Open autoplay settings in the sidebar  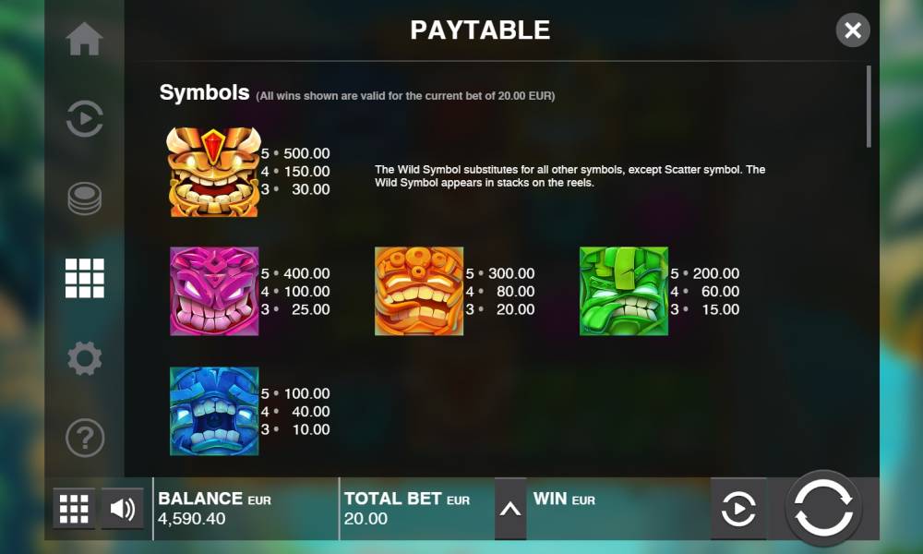(x=84, y=118)
